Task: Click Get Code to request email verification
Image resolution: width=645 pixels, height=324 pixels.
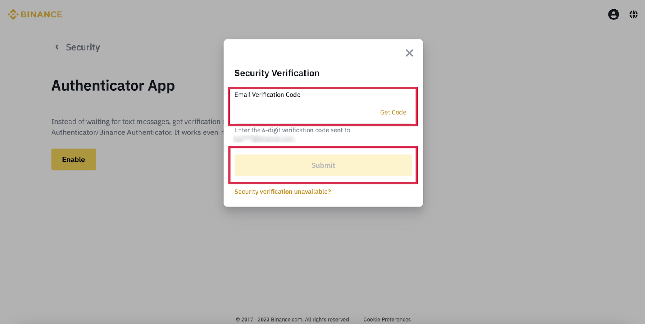Action: pos(393,112)
